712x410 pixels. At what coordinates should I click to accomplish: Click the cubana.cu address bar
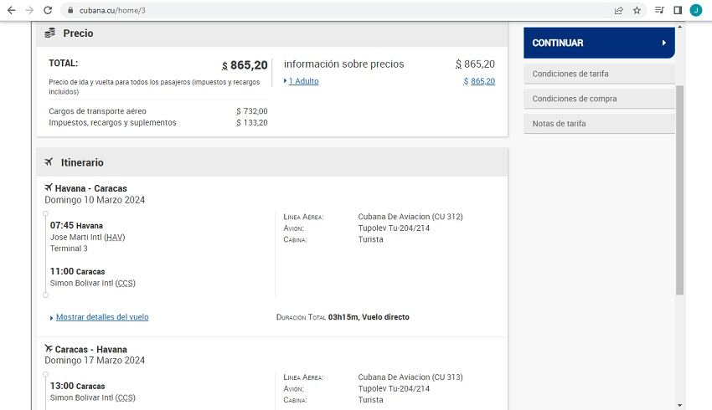pyautogui.click(x=335, y=10)
